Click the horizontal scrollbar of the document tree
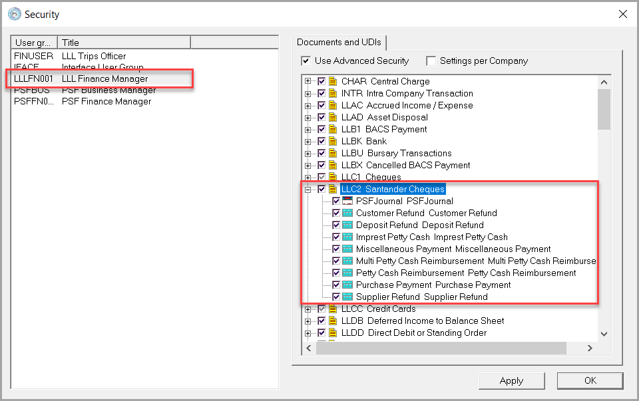Viewport: 639px width, 401px height. 441,348
